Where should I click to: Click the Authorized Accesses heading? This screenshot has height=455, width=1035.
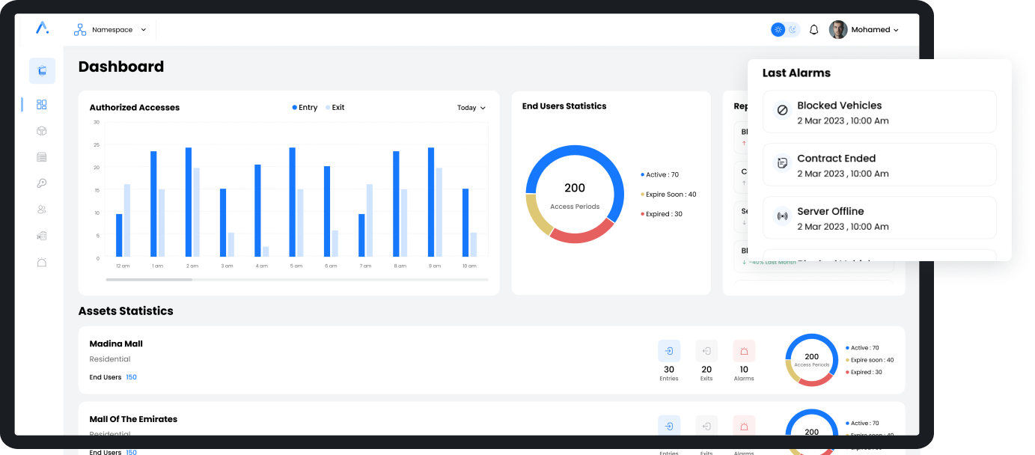(135, 108)
